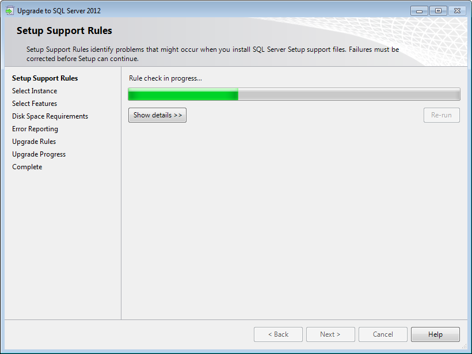472x354 pixels.
Task: Cancel the SQL Server upgrade
Action: click(383, 334)
